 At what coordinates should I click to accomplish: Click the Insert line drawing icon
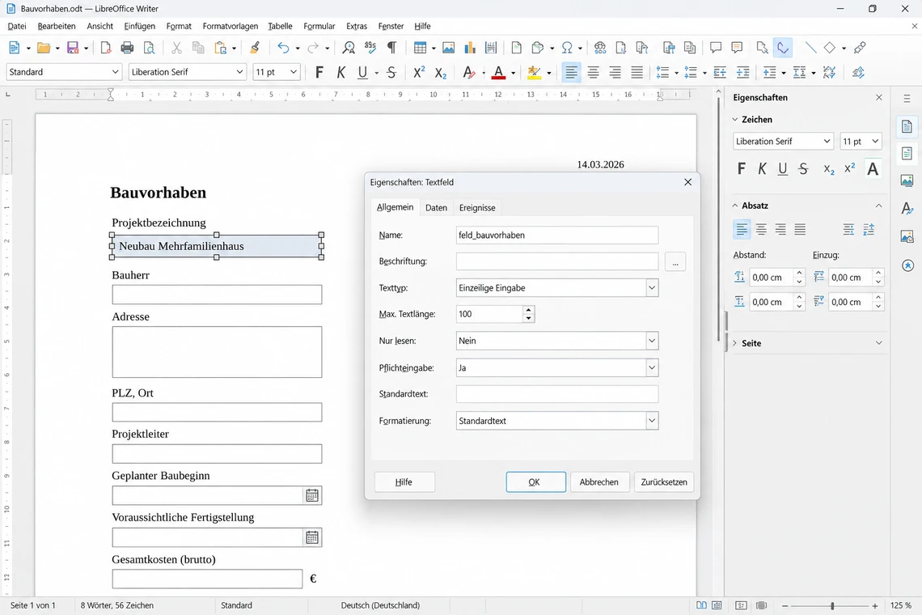click(x=811, y=48)
